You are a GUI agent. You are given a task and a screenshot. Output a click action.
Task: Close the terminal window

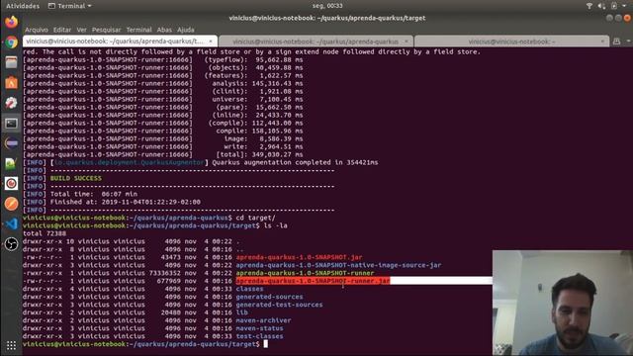tap(627, 18)
